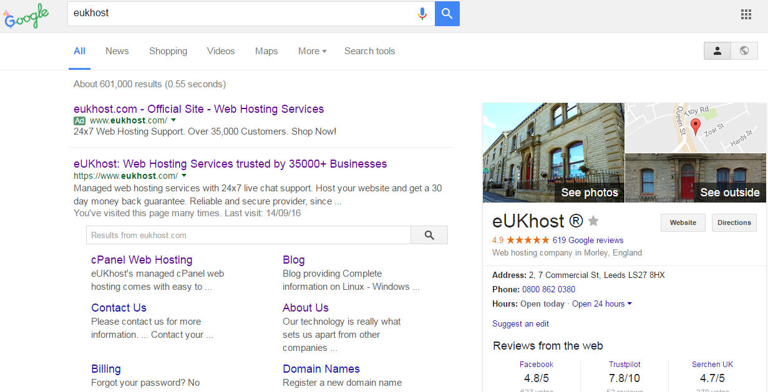Click the eukhost.com site search magnifier
Screen dimensions: 768x392
pyautogui.click(x=429, y=235)
